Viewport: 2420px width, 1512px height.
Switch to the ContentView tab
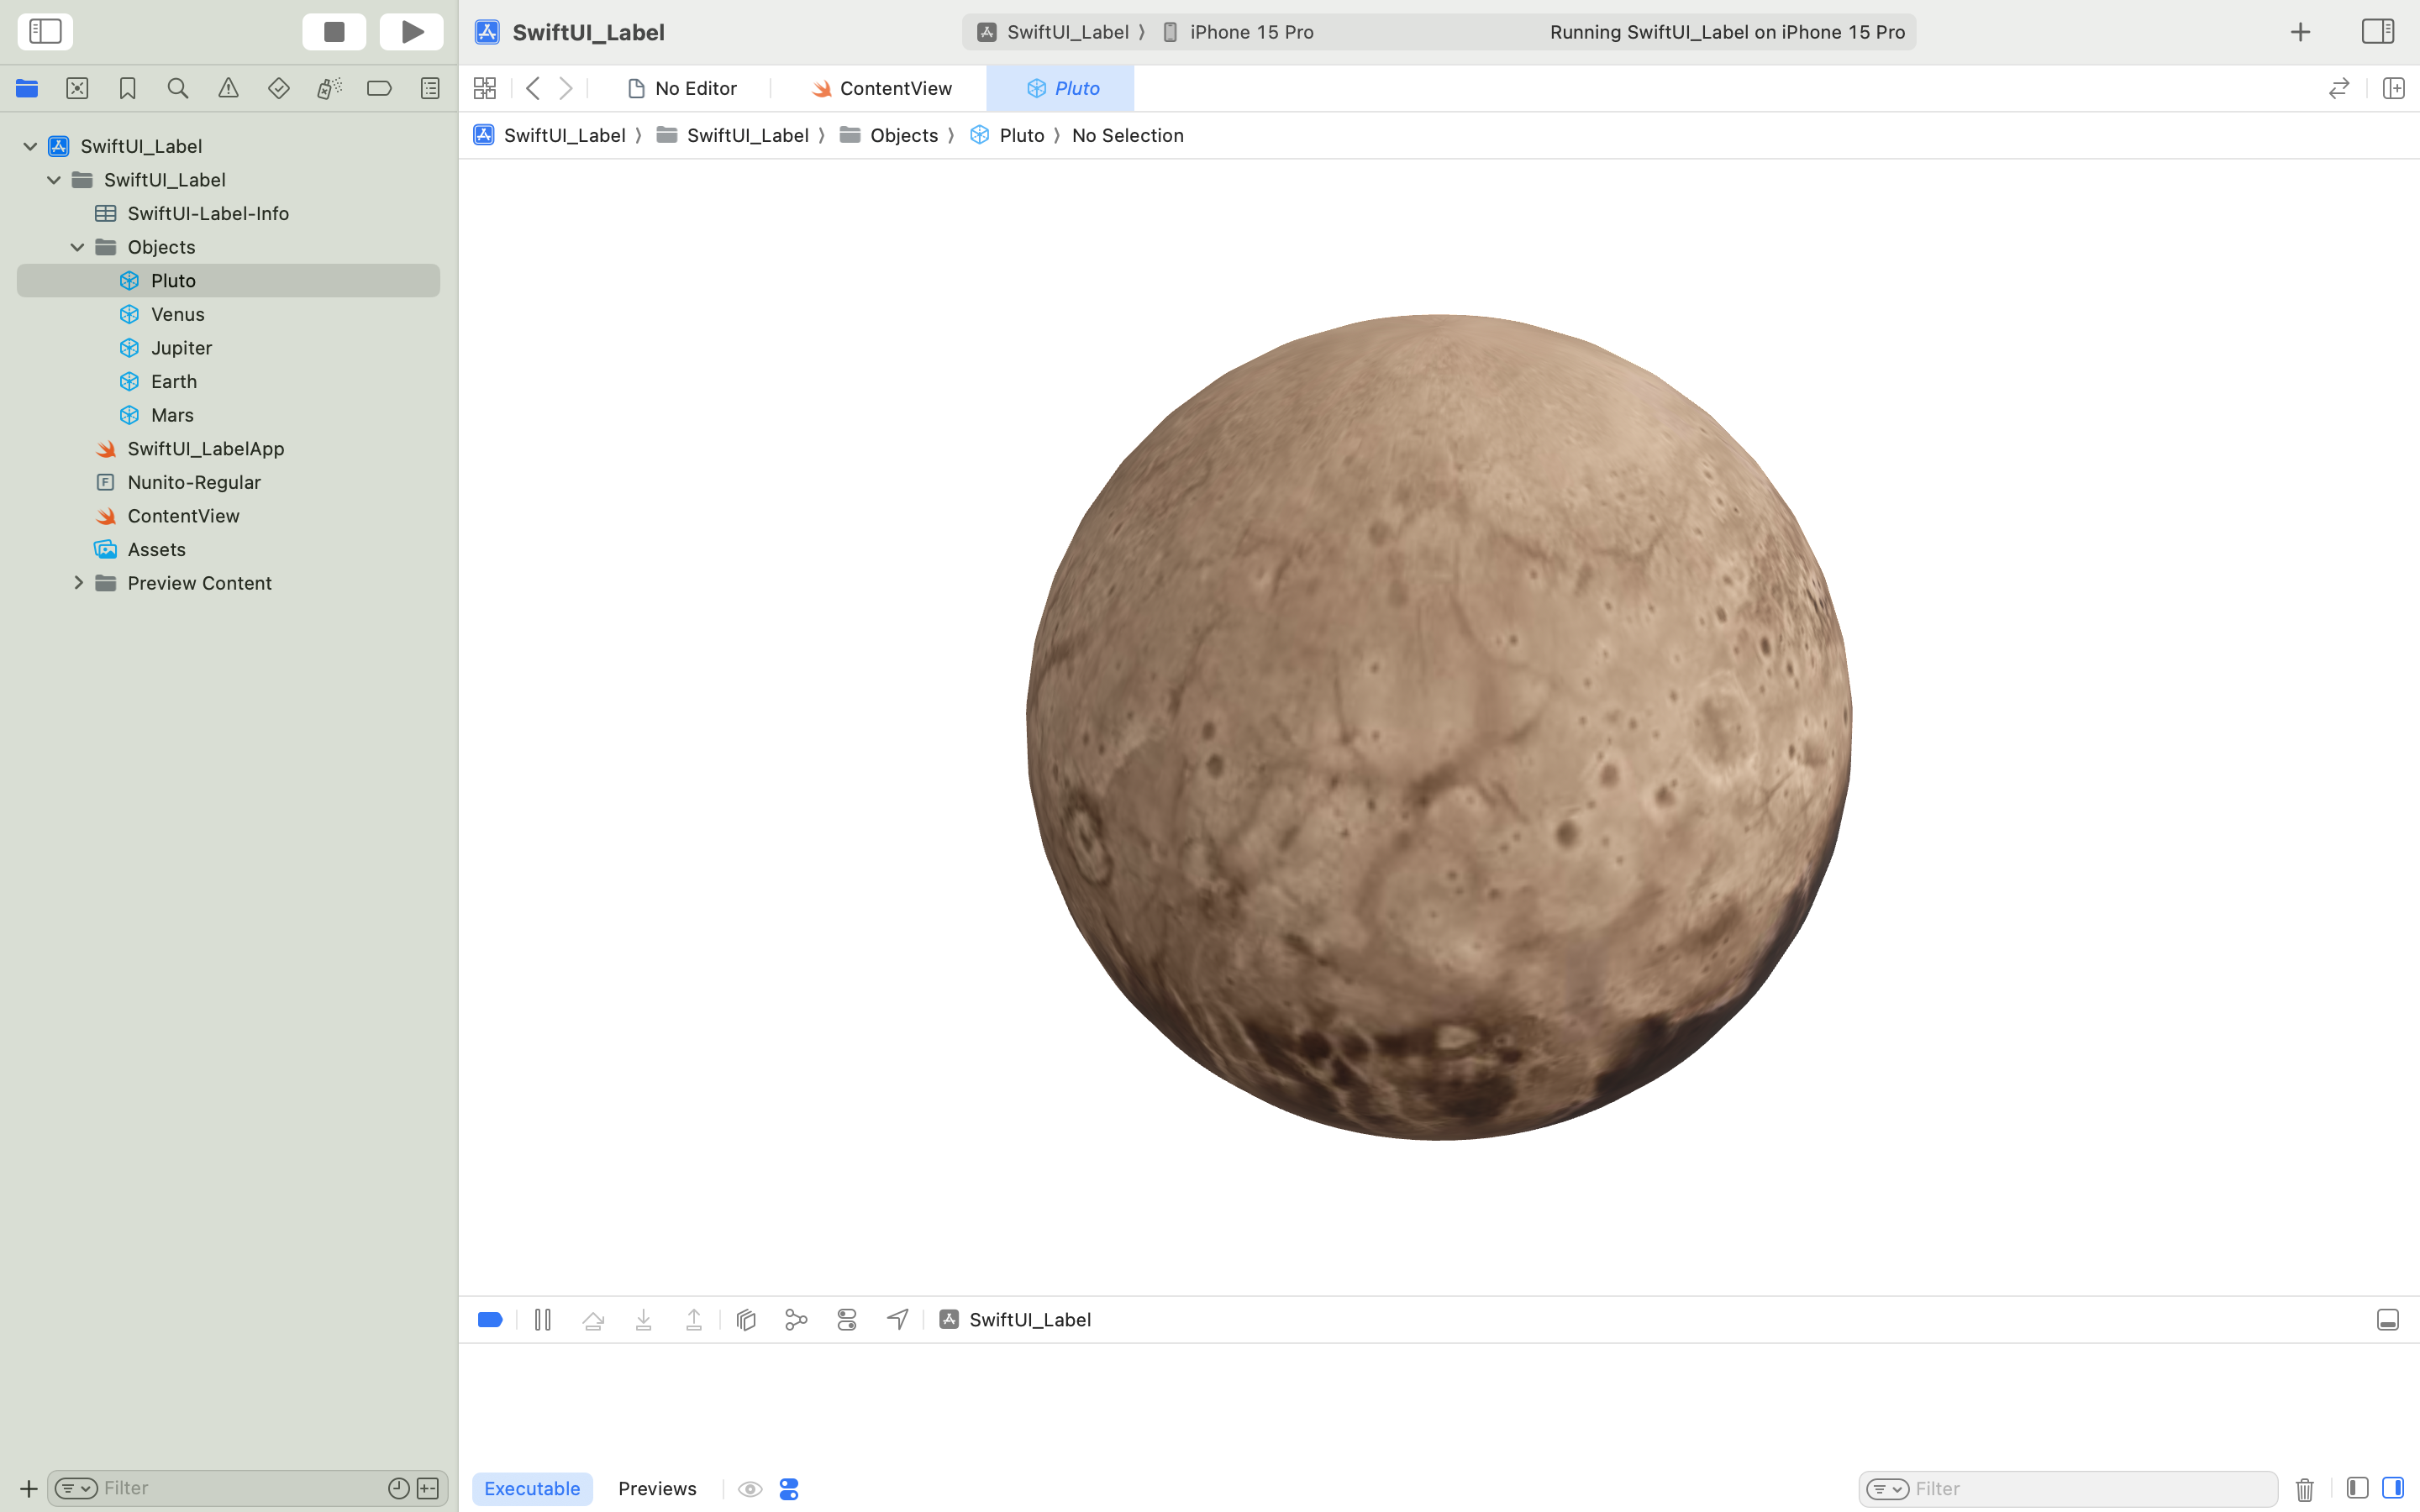click(881, 89)
